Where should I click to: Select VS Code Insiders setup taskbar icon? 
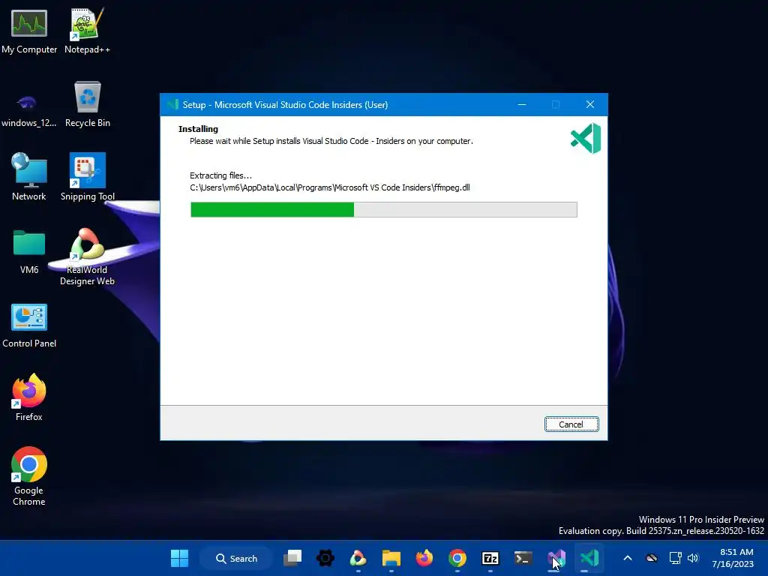coord(589,558)
